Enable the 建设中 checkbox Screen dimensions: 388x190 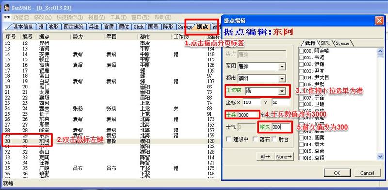point(229,139)
